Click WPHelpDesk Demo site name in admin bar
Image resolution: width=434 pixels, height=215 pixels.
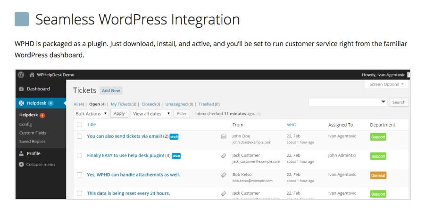coord(56,75)
